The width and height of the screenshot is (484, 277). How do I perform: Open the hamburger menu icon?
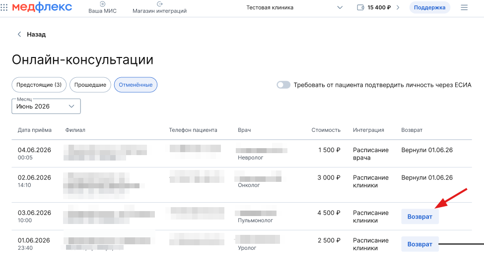pos(464,7)
